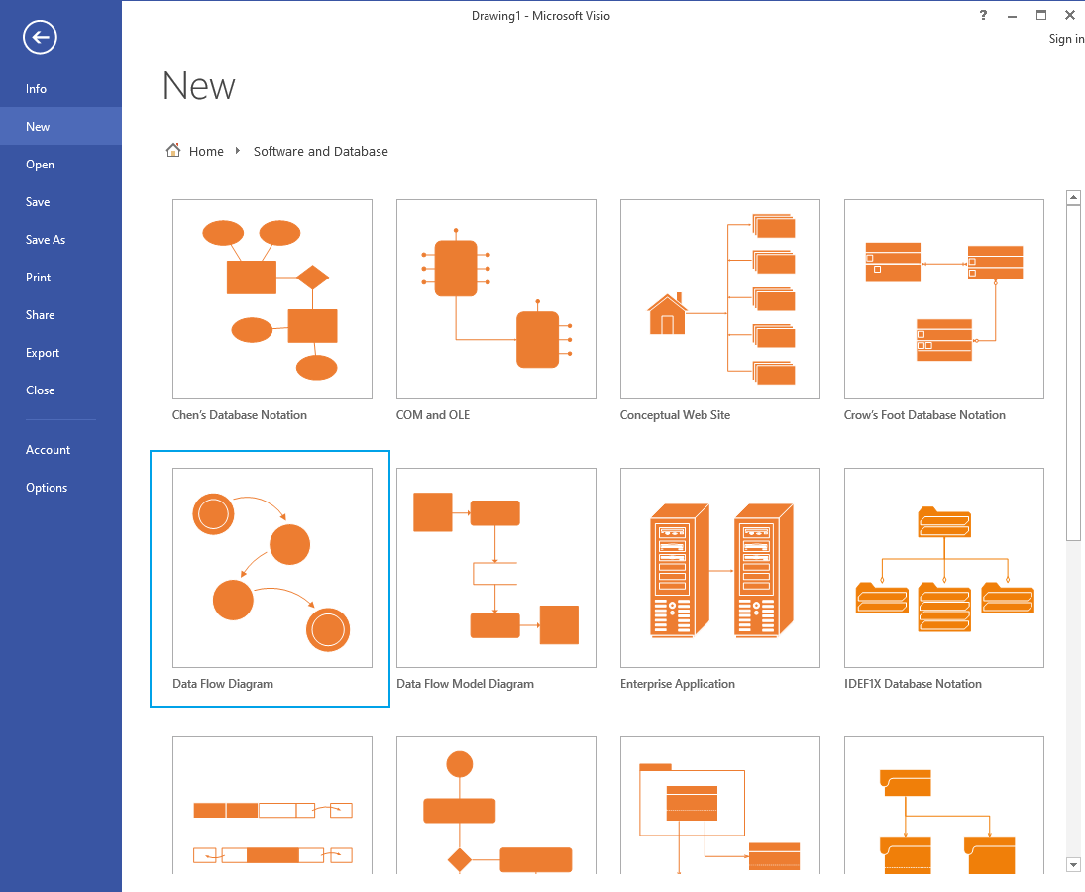Select the Data Flow Diagram template

click(x=272, y=568)
